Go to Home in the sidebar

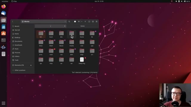click(x=22, y=34)
